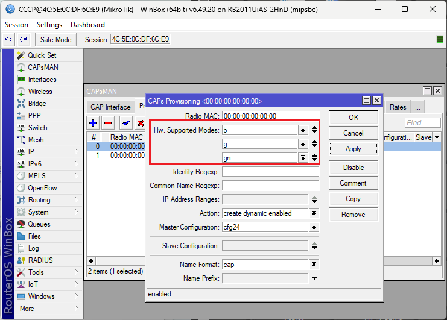Viewport: 447px width, 320px height.
Task: Open the Action dropdown
Action: click(314, 213)
